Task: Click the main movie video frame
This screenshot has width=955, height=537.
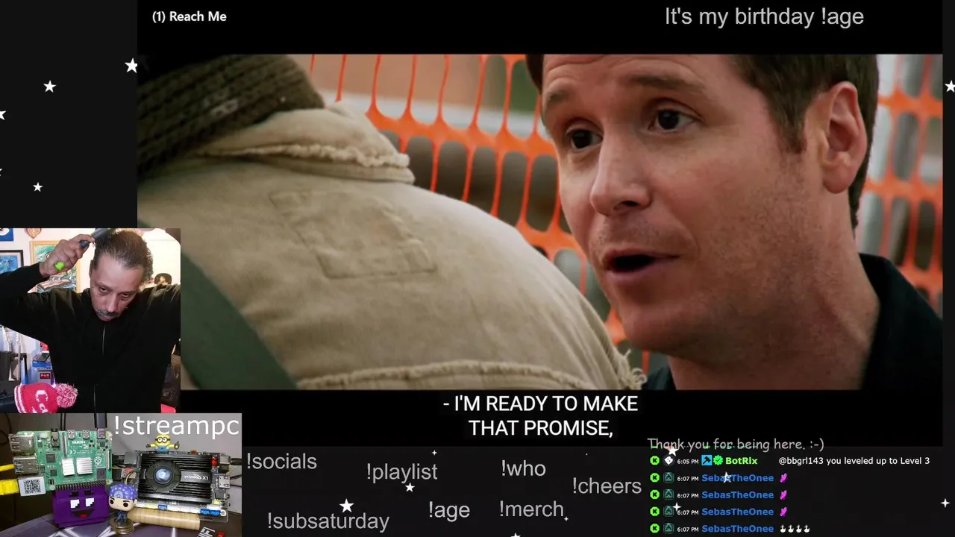Action: click(539, 222)
